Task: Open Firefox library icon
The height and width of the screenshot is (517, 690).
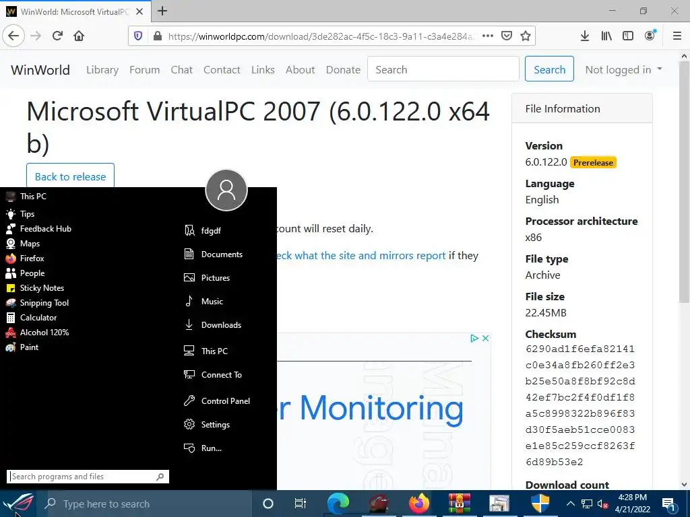Action: pos(606,36)
